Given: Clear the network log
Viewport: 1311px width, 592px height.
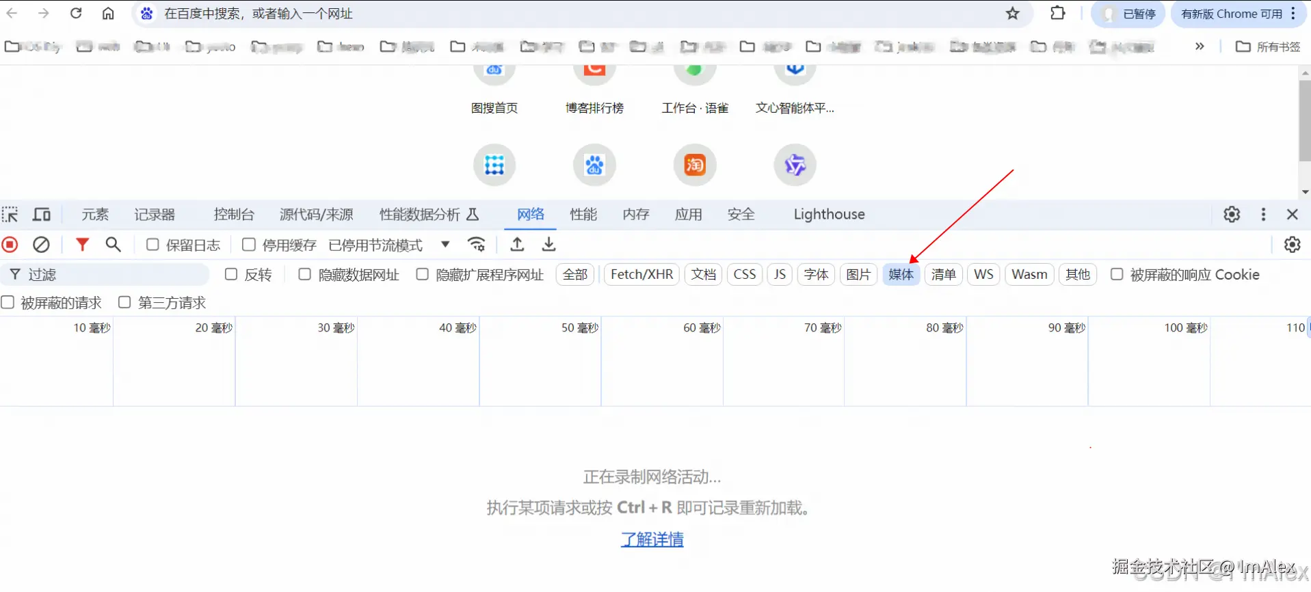Looking at the screenshot, I should (x=42, y=245).
